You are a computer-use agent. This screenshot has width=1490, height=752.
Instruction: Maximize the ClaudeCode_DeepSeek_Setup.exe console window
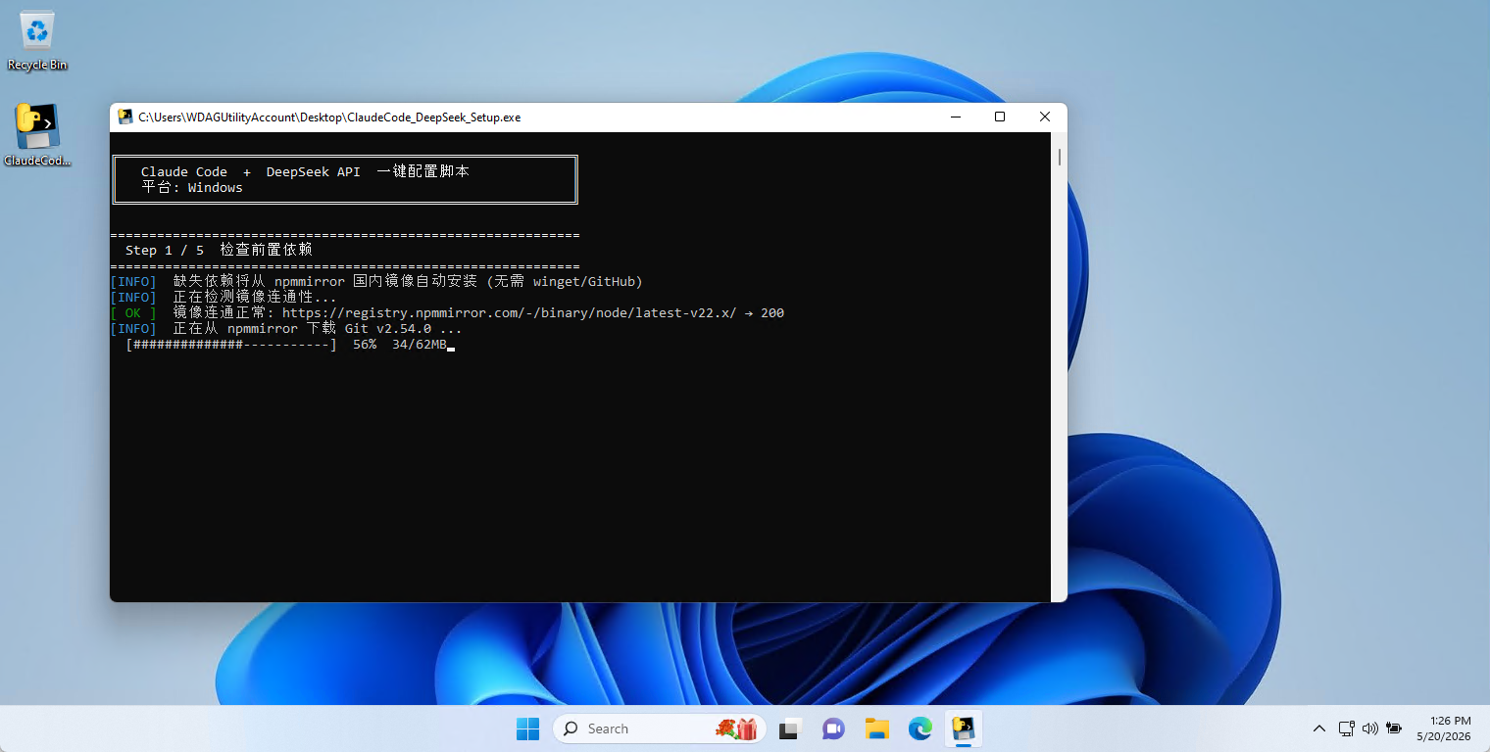(x=1000, y=117)
